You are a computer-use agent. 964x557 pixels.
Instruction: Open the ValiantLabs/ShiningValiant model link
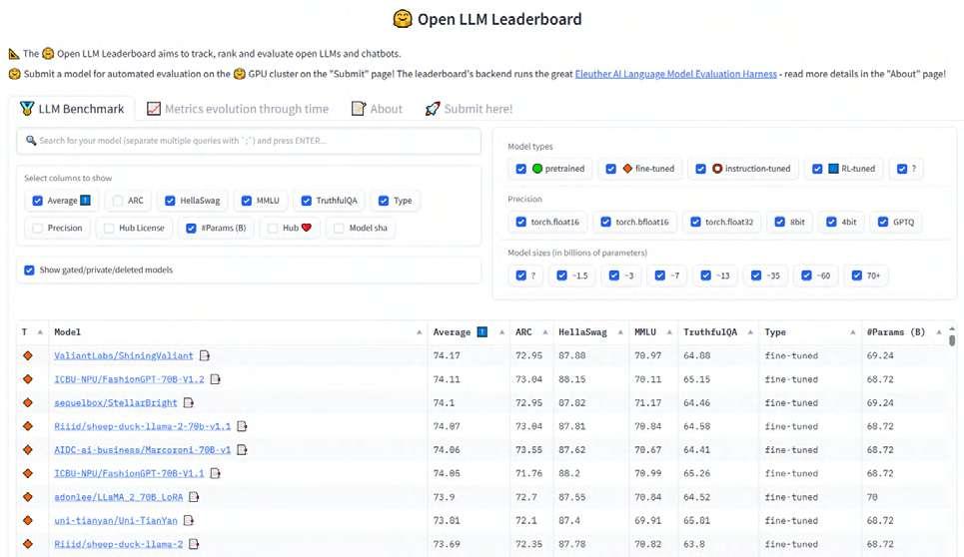tap(124, 355)
